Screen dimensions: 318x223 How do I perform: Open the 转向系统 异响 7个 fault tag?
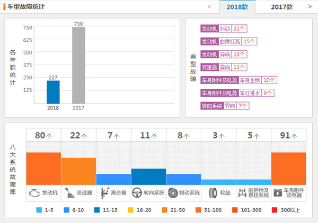pyautogui.click(x=225, y=106)
